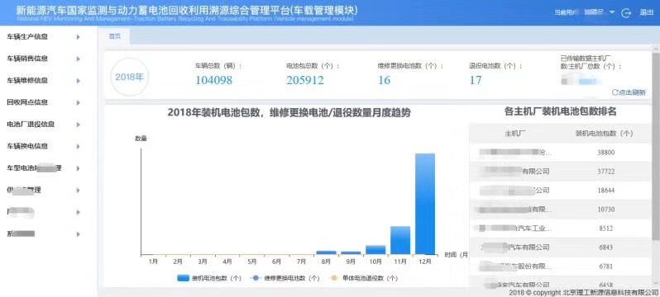Open 车辆维修信息 sidebar menu item
The width and height of the screenshot is (660, 297).
43,81
